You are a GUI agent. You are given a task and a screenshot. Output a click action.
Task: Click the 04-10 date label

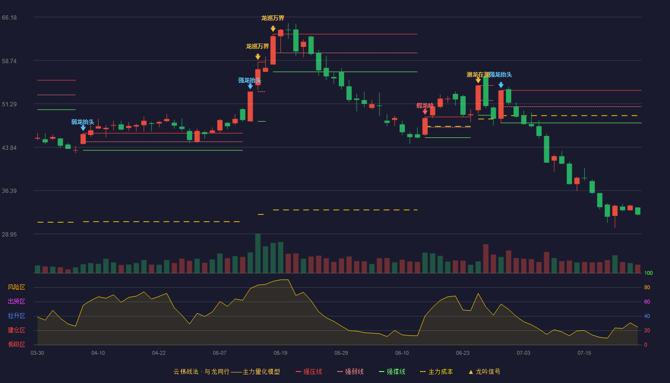coord(98,353)
